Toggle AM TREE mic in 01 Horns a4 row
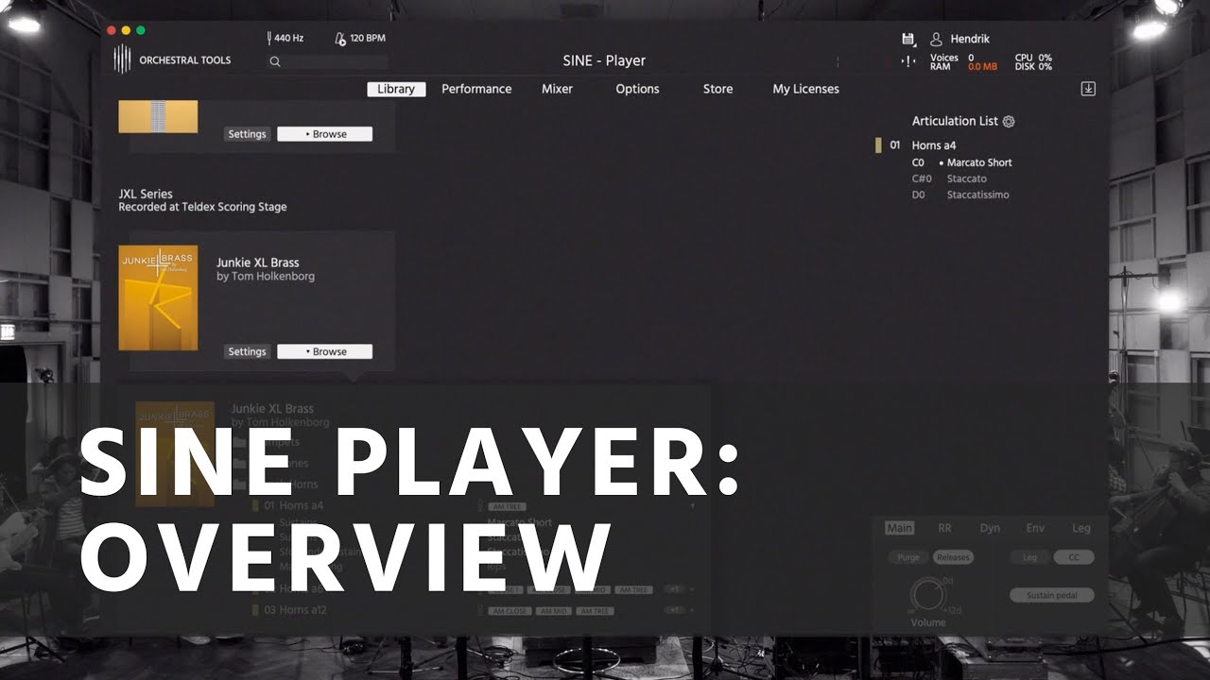 point(507,507)
